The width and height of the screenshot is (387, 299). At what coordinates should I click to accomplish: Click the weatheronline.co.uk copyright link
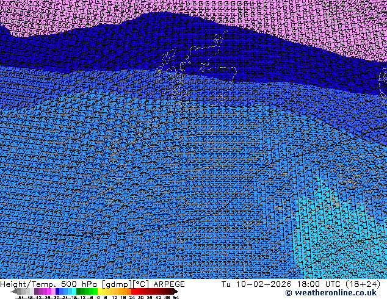click(x=331, y=293)
